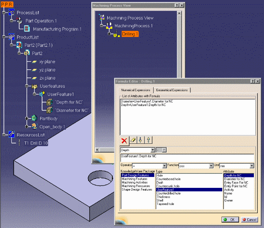Select the xy plane icon in tree
The image size is (264, 228).
click(x=34, y=62)
